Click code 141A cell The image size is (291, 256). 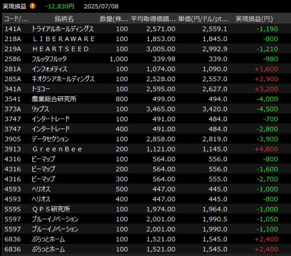pos(13,29)
